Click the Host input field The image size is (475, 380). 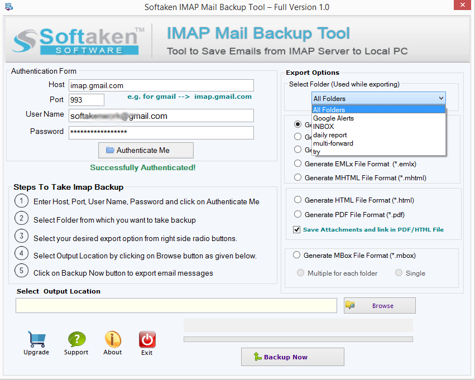[x=161, y=85]
